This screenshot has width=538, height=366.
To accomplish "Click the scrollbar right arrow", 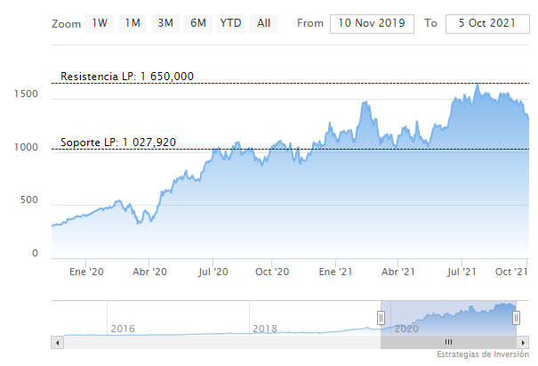I will [523, 341].
